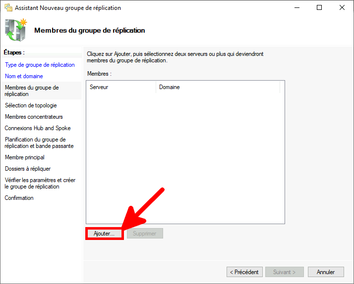Select the Dossiers à répliquer step
Image resolution: width=354 pixels, height=284 pixels.
(x=28, y=169)
